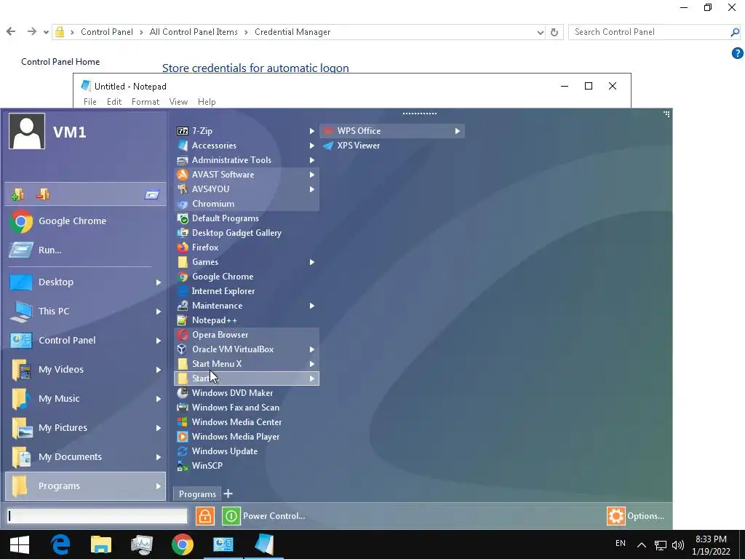Screen dimensions: 745x559
Task: Add new tab with plus button
Action: coord(228,493)
